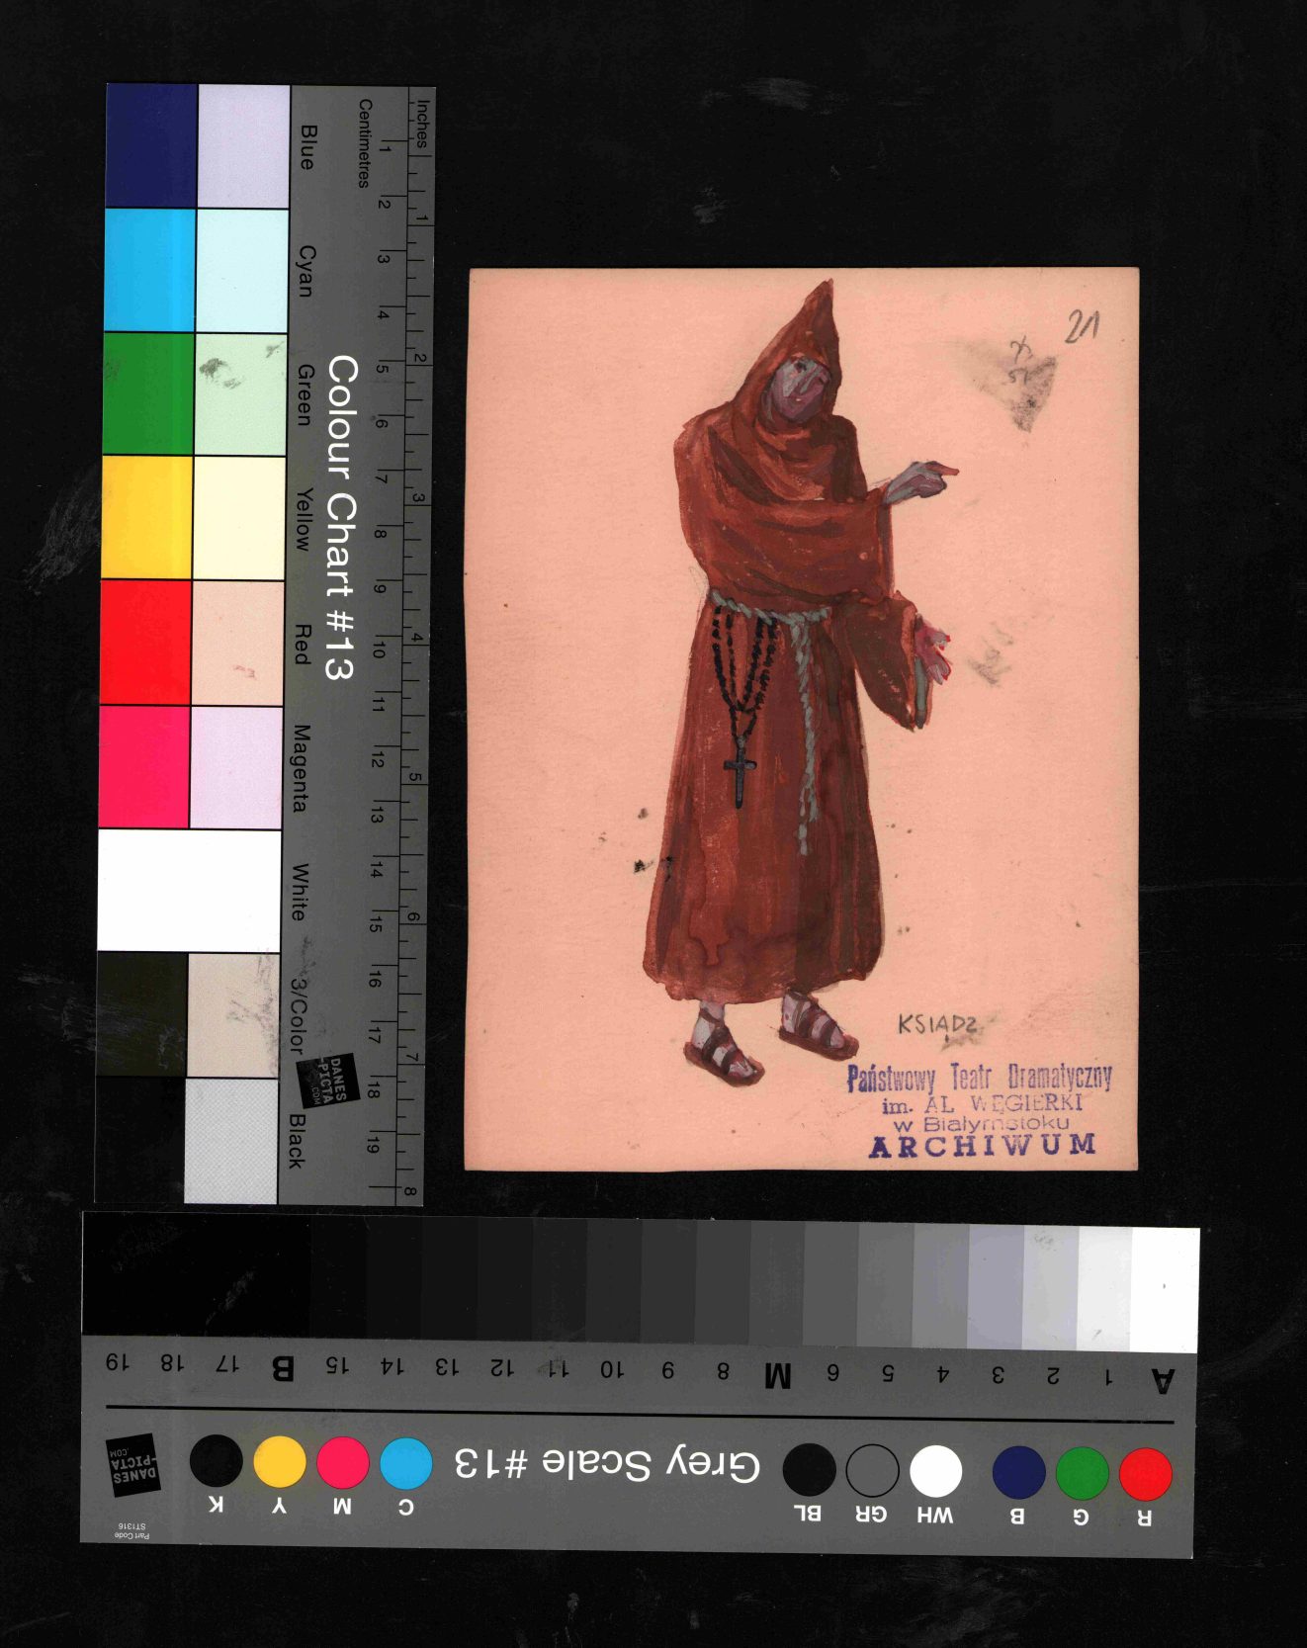Click the cyan C circle on grey scale
1307x1648 pixels.
point(405,1463)
